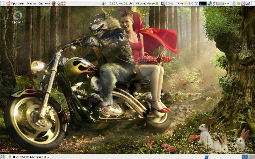This screenshot has width=255, height=159.
Task: Click the network connection icon
Action: [210, 3]
